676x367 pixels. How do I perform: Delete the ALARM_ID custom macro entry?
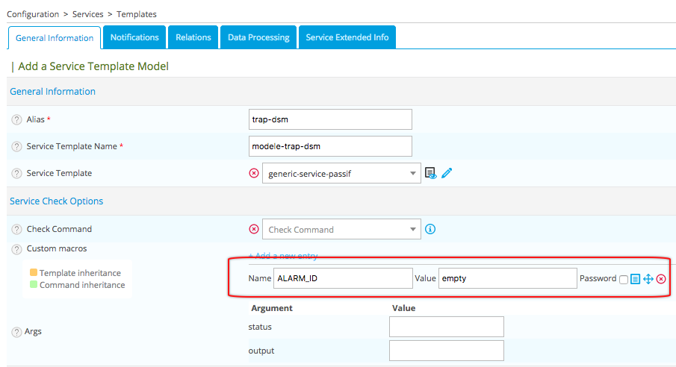(x=661, y=279)
